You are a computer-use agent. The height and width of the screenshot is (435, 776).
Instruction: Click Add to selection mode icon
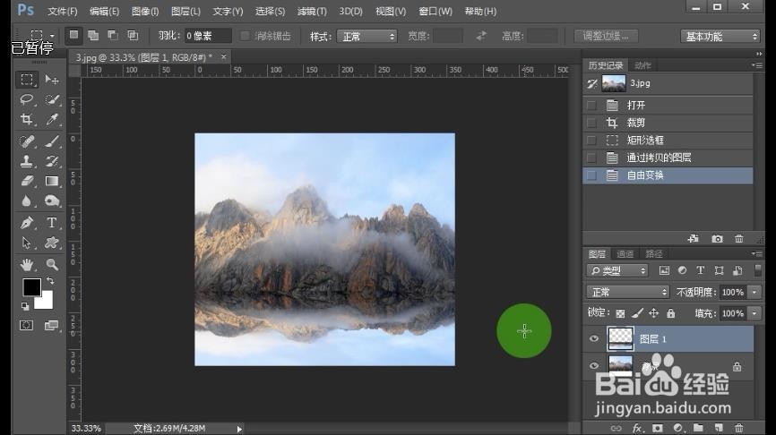click(93, 35)
